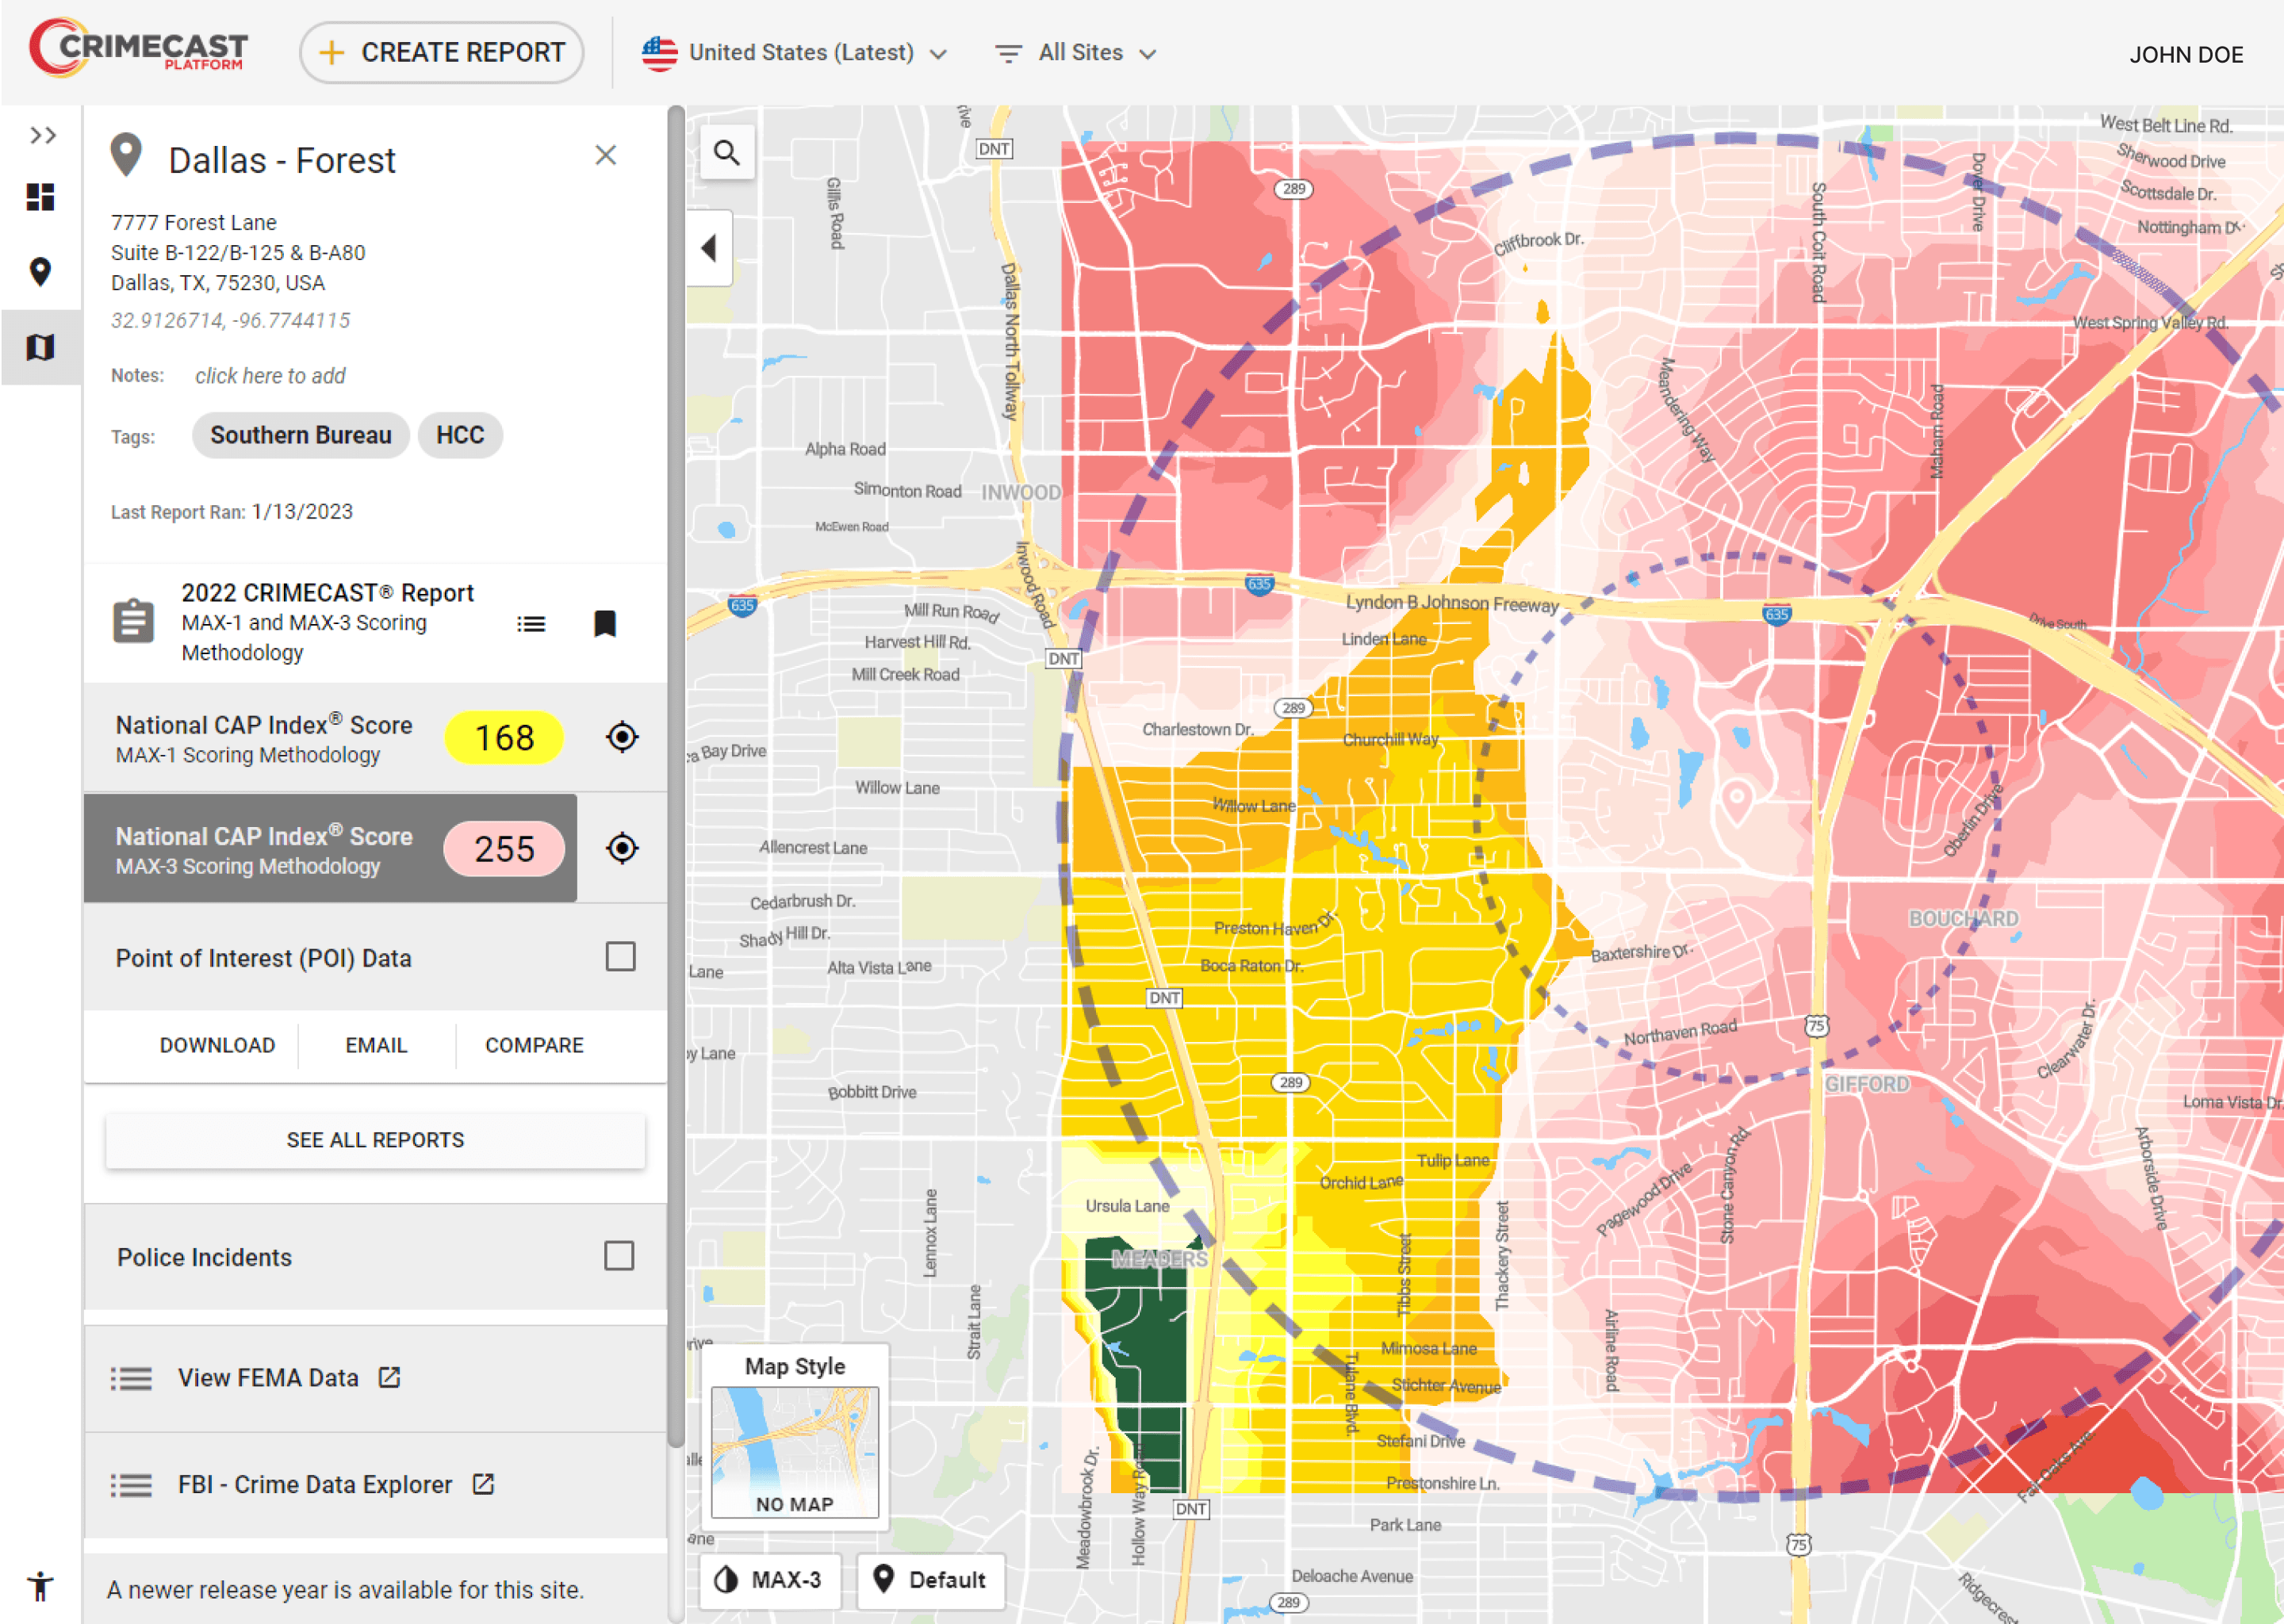Locate the MAX-1 score on map target icon
Screen dimensions: 2284x1624
pyautogui.click(x=622, y=737)
